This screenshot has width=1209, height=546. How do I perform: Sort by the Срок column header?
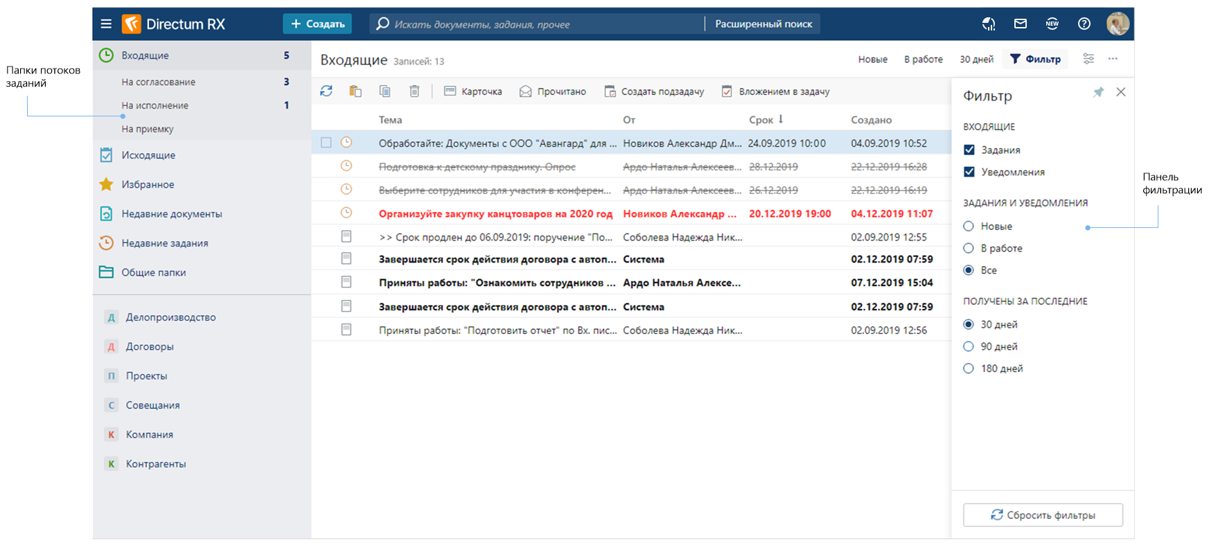tap(761, 120)
